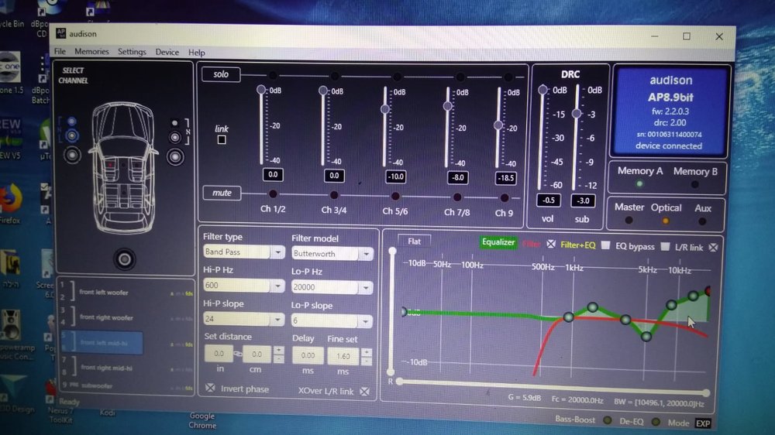Open the File menu
The width and height of the screenshot is (775, 435).
coord(60,51)
